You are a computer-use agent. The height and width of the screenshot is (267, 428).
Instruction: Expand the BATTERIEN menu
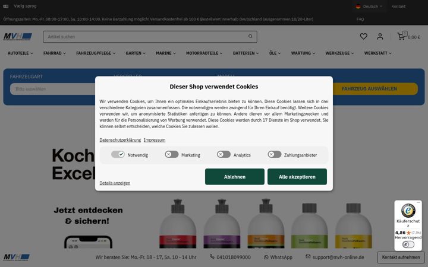pos(246,53)
